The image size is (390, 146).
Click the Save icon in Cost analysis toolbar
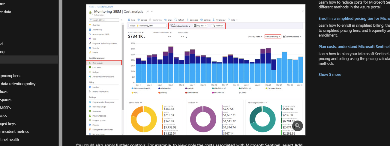coord(129,20)
